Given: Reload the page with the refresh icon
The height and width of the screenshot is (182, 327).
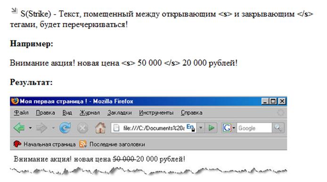Looking at the screenshot, I should pyautogui.click(x=65, y=128).
